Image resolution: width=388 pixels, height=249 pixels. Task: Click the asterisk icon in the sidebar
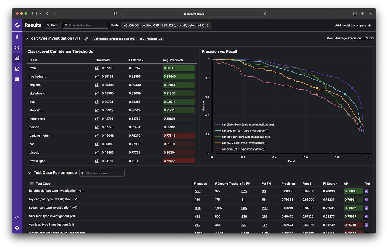coord(17,47)
